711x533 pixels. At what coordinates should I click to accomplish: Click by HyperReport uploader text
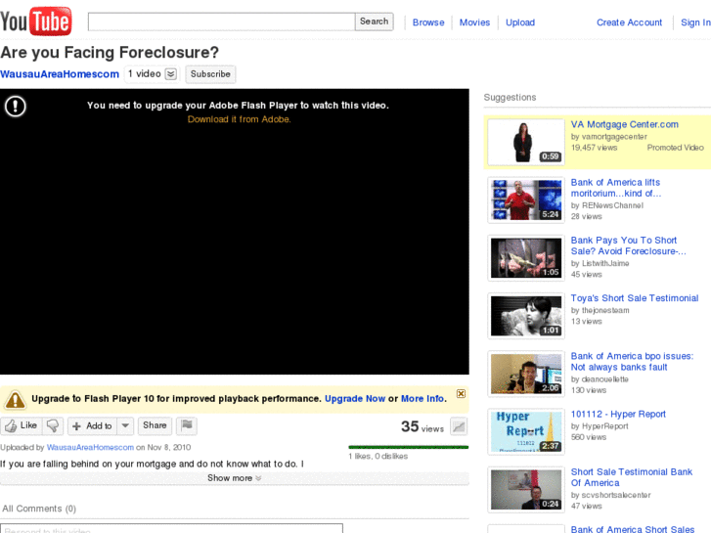click(x=600, y=426)
